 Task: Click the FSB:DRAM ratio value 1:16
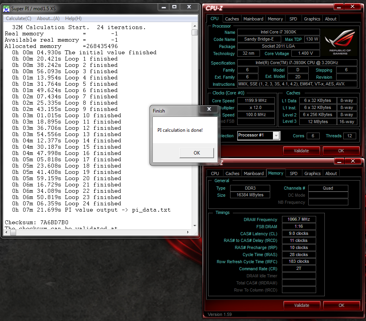point(299,226)
